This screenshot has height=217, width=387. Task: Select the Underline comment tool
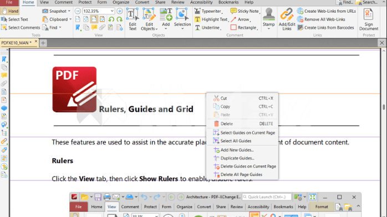207,27
